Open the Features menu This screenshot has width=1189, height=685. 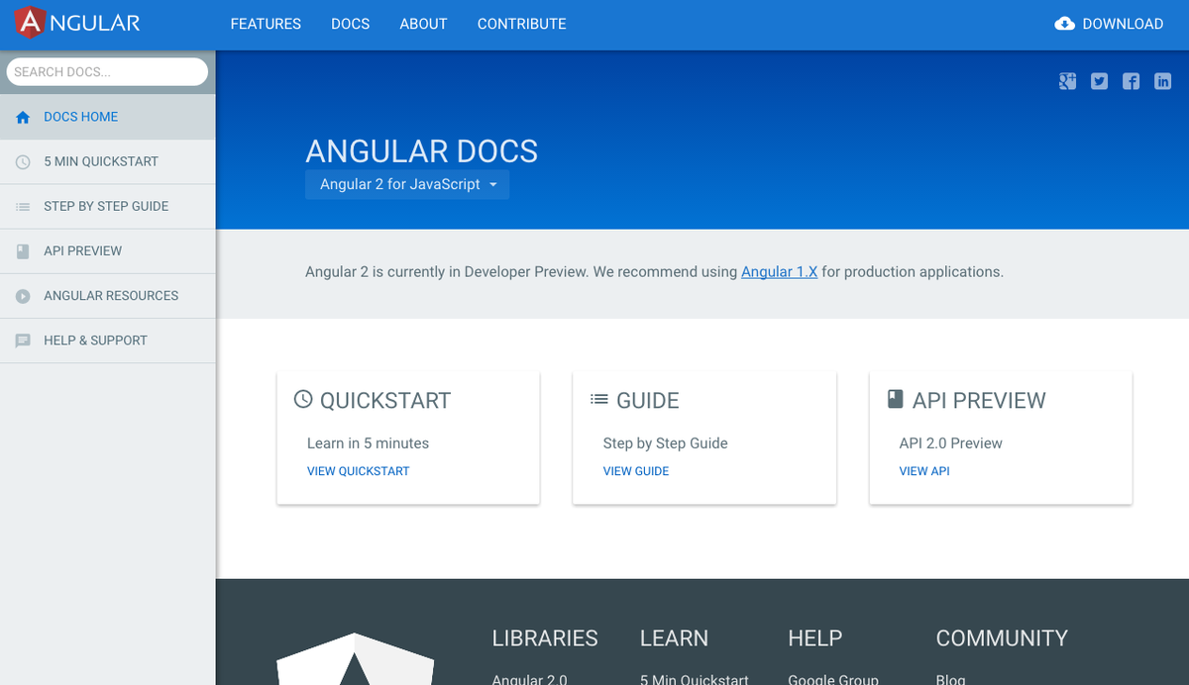(x=266, y=24)
